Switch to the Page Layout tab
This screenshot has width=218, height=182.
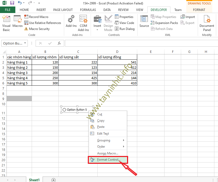pos(63,10)
